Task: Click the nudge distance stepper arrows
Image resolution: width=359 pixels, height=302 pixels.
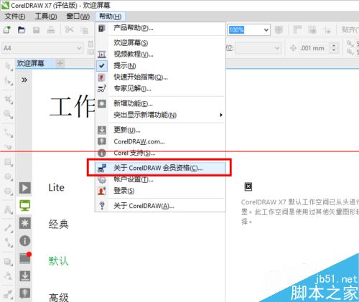Action: click(334, 48)
